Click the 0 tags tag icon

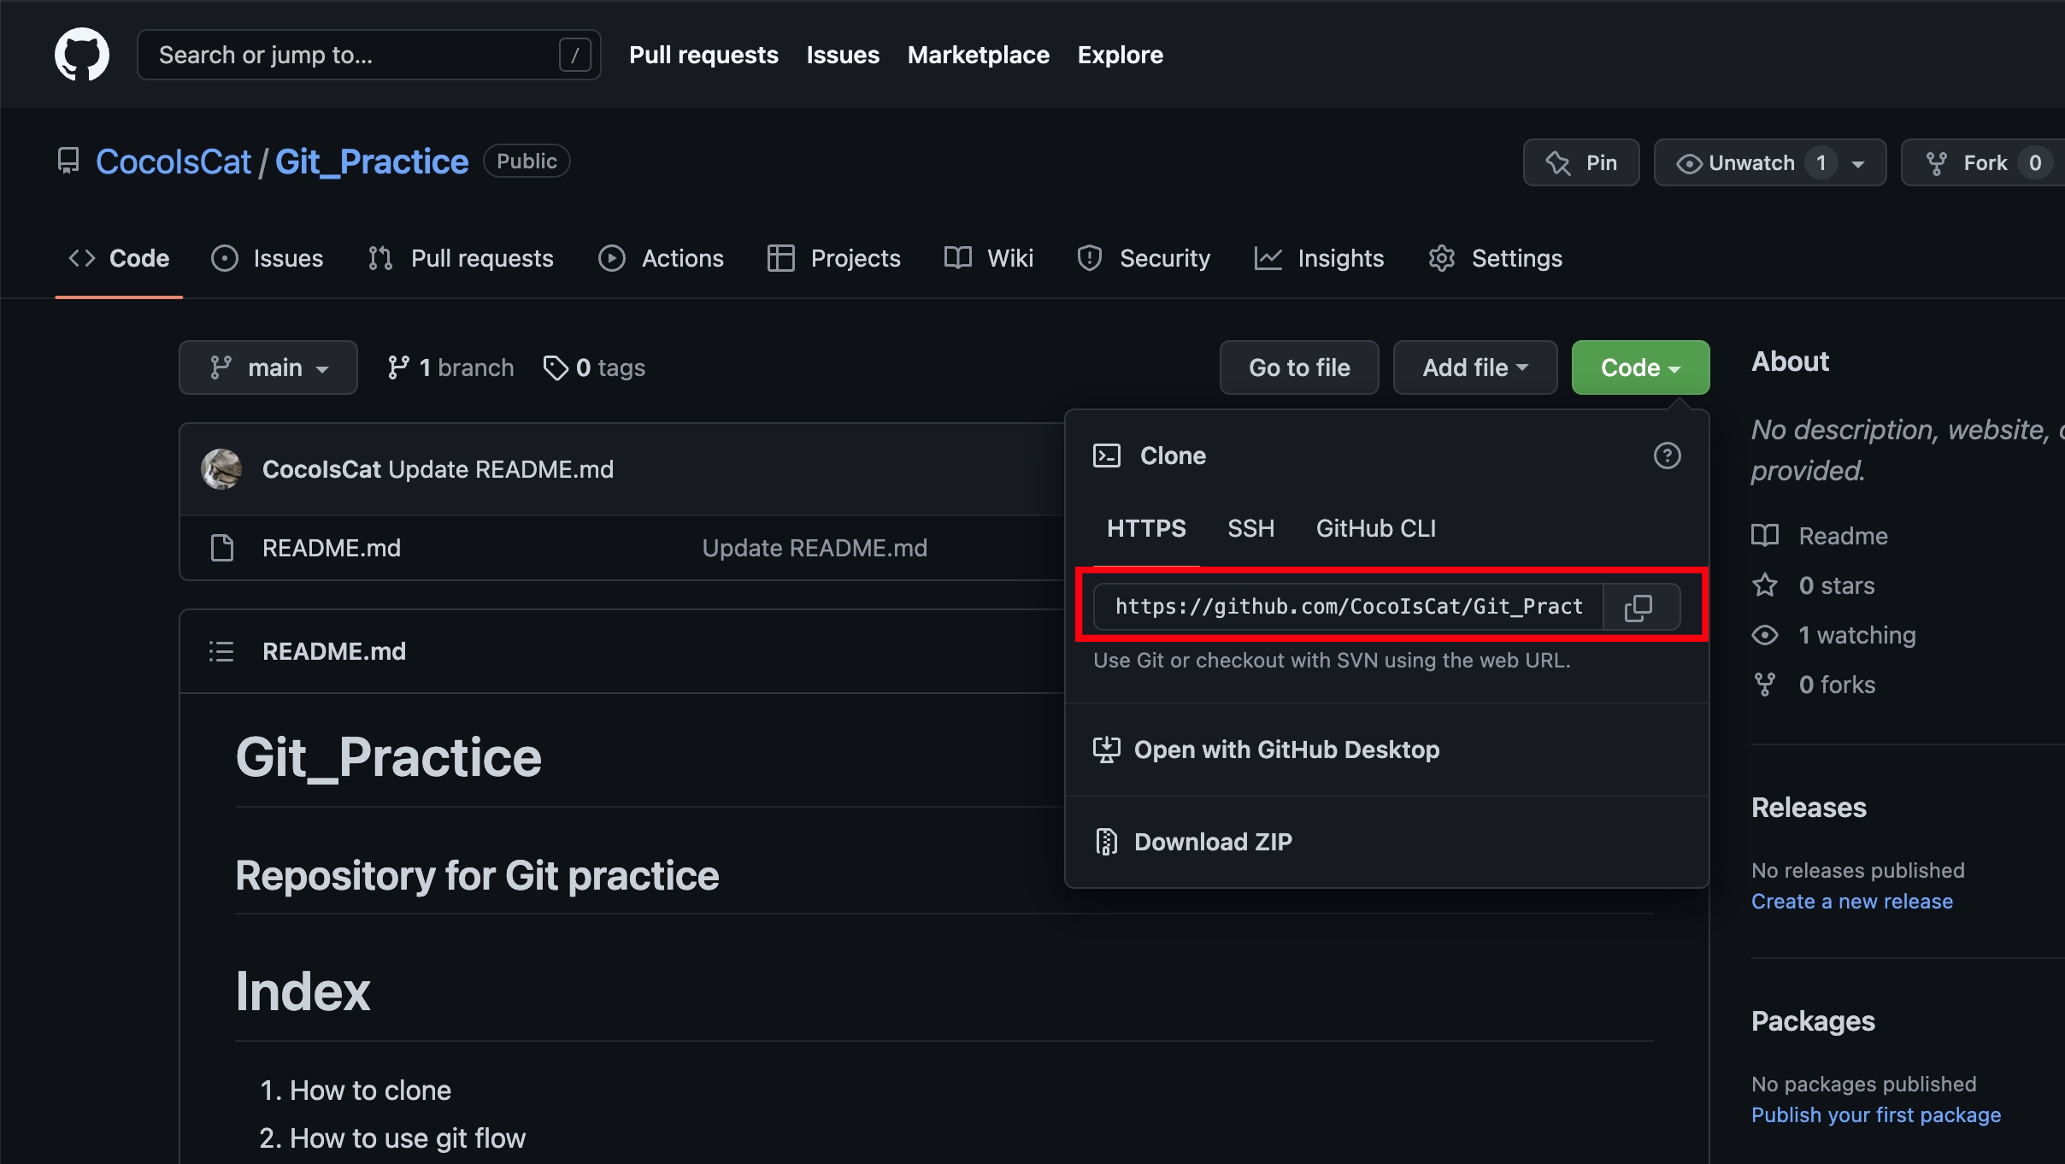556,367
